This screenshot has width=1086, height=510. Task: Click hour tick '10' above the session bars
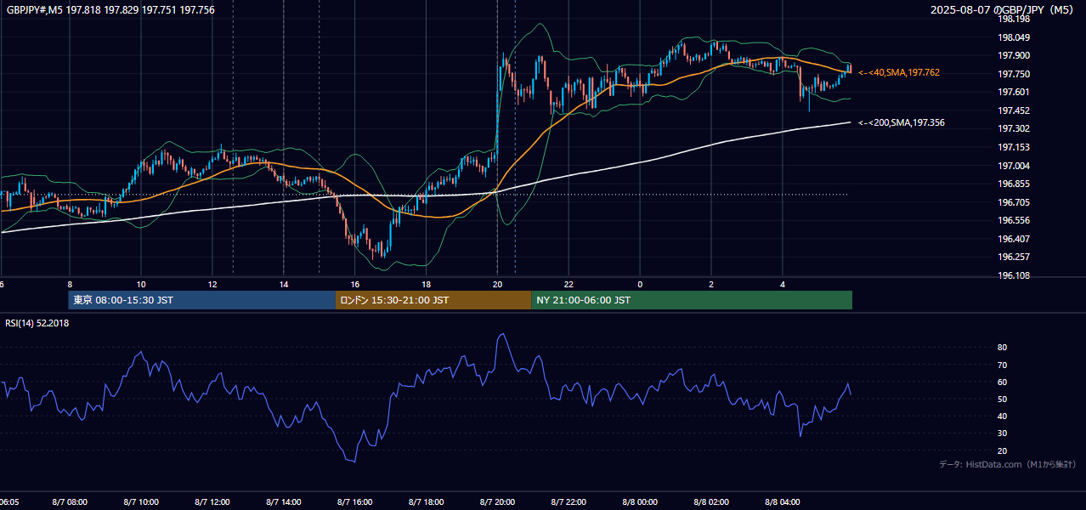pyautogui.click(x=141, y=284)
